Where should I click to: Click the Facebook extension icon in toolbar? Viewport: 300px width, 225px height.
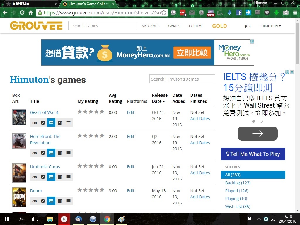[239, 13]
